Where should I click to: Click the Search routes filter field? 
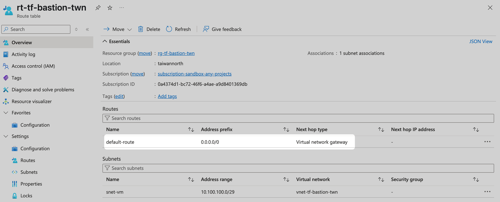298,118
